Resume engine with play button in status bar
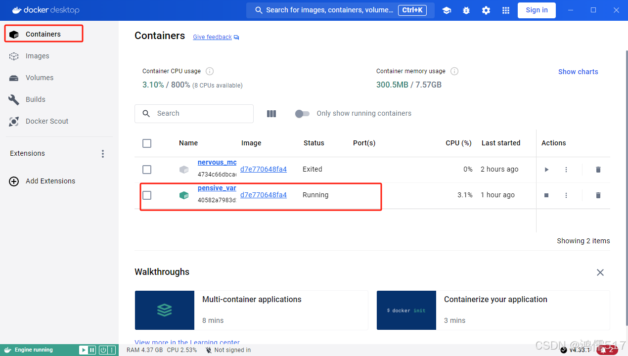Viewport: 628px width, 356px height. [84, 350]
